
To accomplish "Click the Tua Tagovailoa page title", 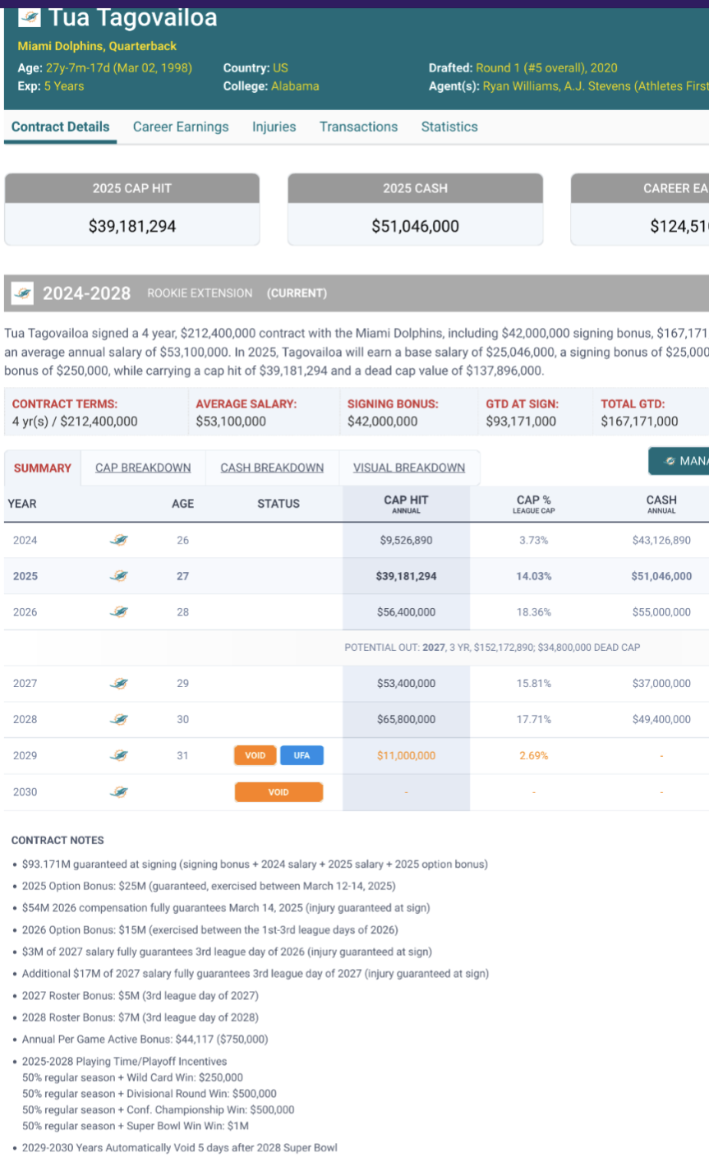I will point(133,17).
